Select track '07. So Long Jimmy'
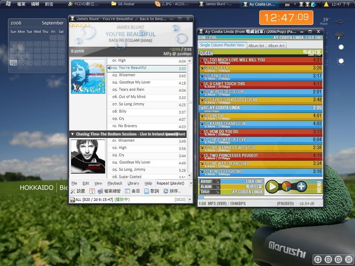 coord(147,104)
